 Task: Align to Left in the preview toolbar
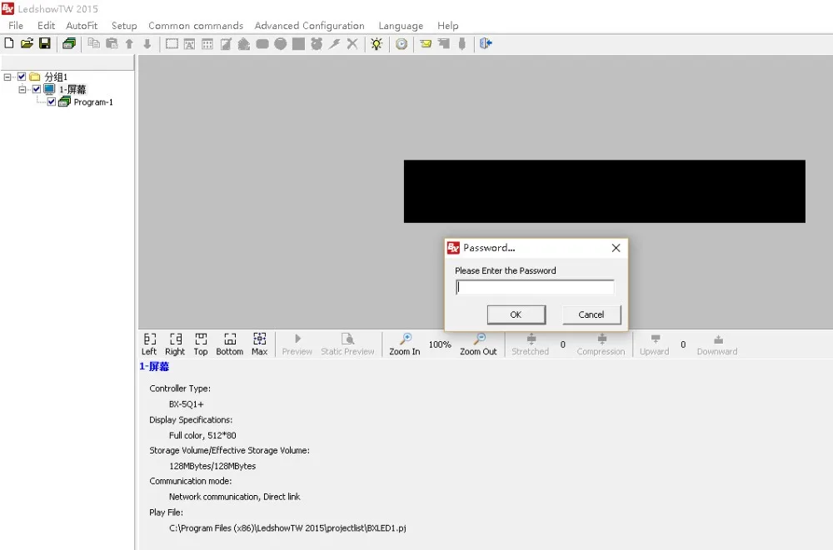point(149,344)
